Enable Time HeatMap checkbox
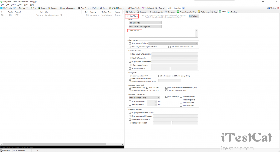280x152 pixels. pyautogui.click(x=167, y=97)
